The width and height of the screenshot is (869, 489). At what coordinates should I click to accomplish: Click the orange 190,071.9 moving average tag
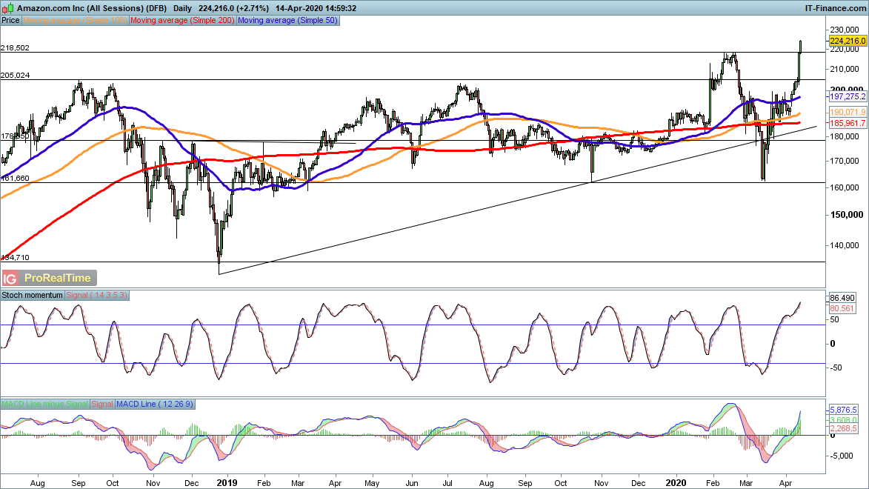(x=848, y=112)
